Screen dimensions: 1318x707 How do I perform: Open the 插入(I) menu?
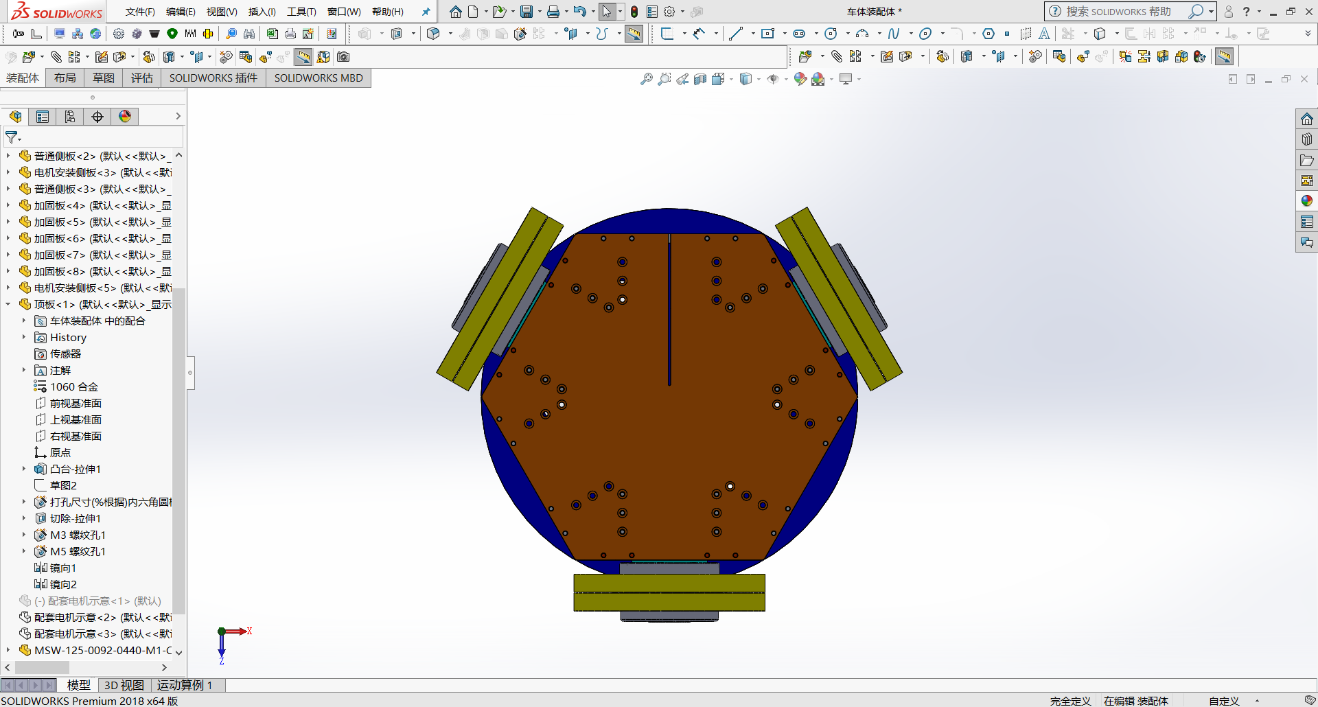262,12
